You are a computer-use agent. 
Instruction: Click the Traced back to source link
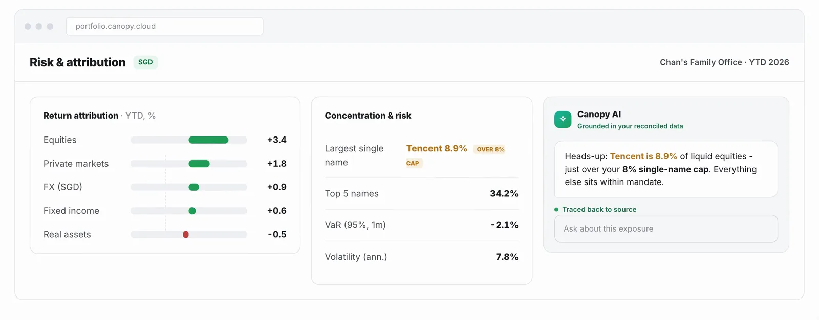pyautogui.click(x=599, y=209)
